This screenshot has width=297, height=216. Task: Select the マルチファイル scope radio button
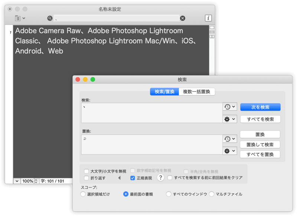[212, 194]
